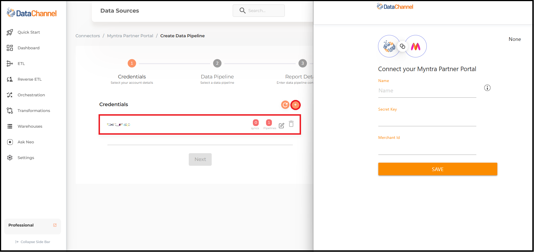Open Transformations menu item
Screen dimensions: 534x252
(x=34, y=111)
